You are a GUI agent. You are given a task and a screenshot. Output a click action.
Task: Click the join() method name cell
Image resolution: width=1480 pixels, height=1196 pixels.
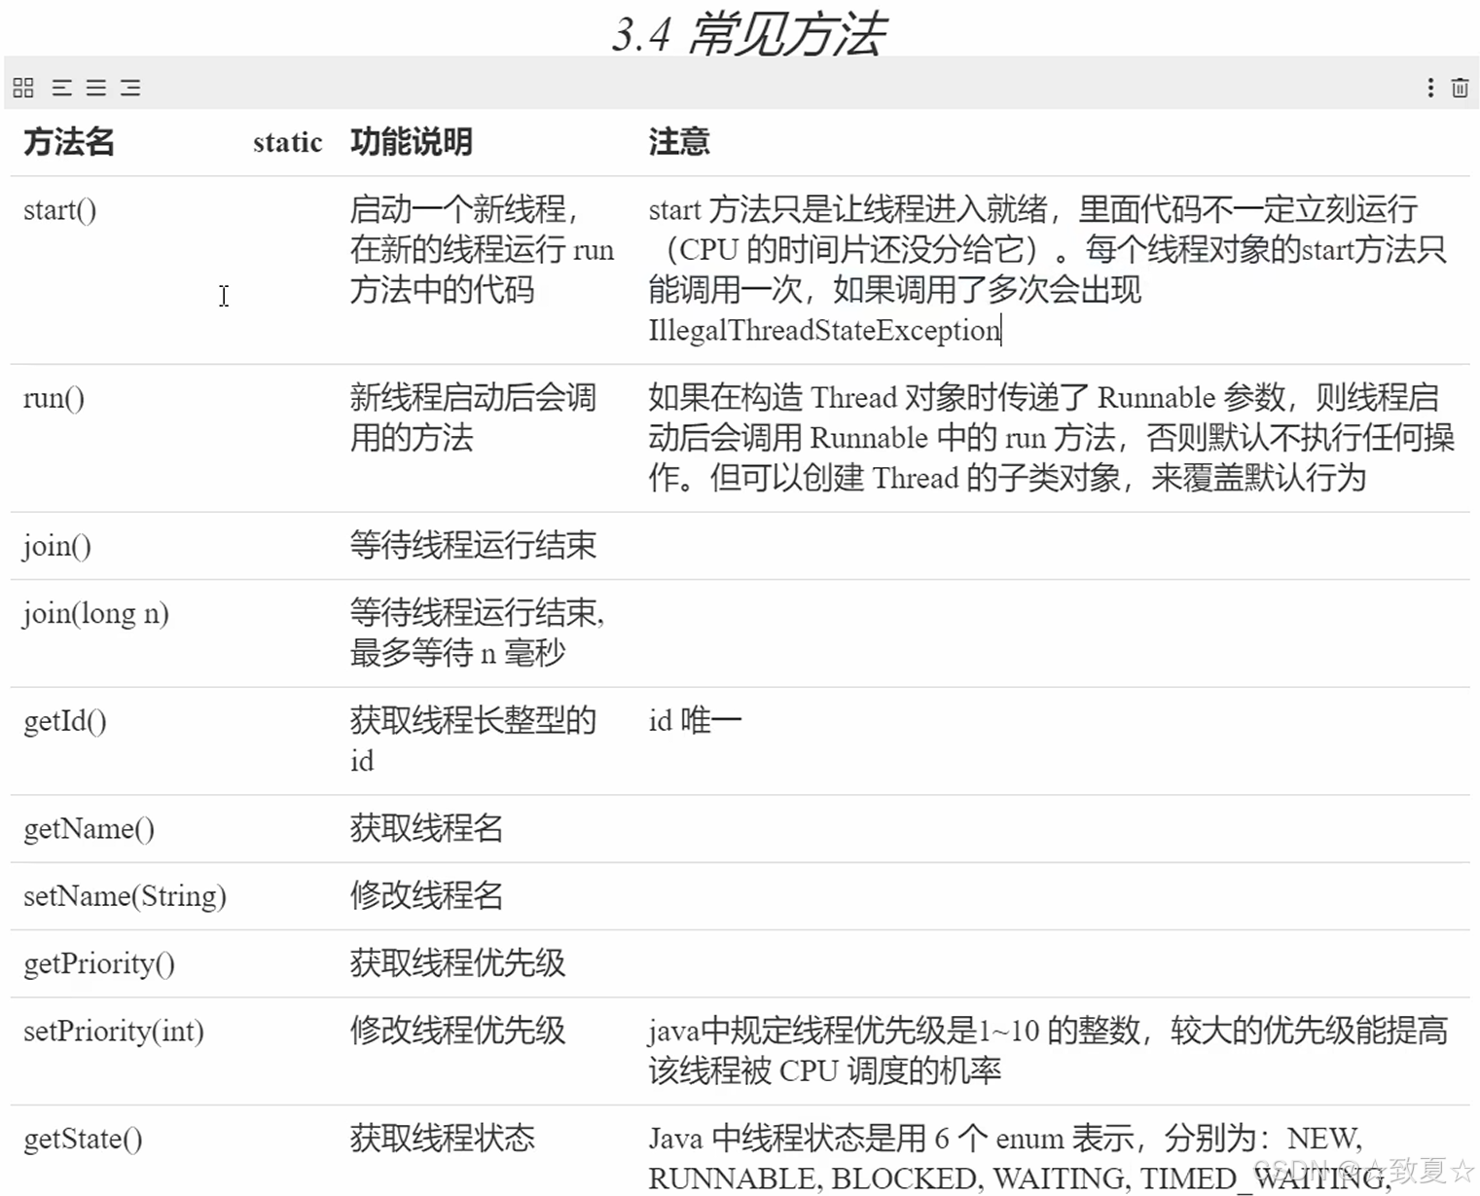[x=57, y=545]
